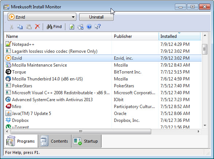
Task: Sort the list by the Installed column
Action: (179, 36)
